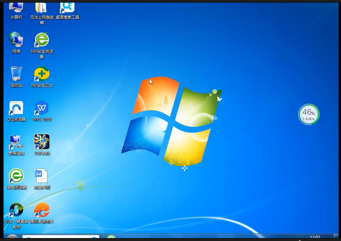Launch 腾讯手游助手 game assistant

coord(42,210)
